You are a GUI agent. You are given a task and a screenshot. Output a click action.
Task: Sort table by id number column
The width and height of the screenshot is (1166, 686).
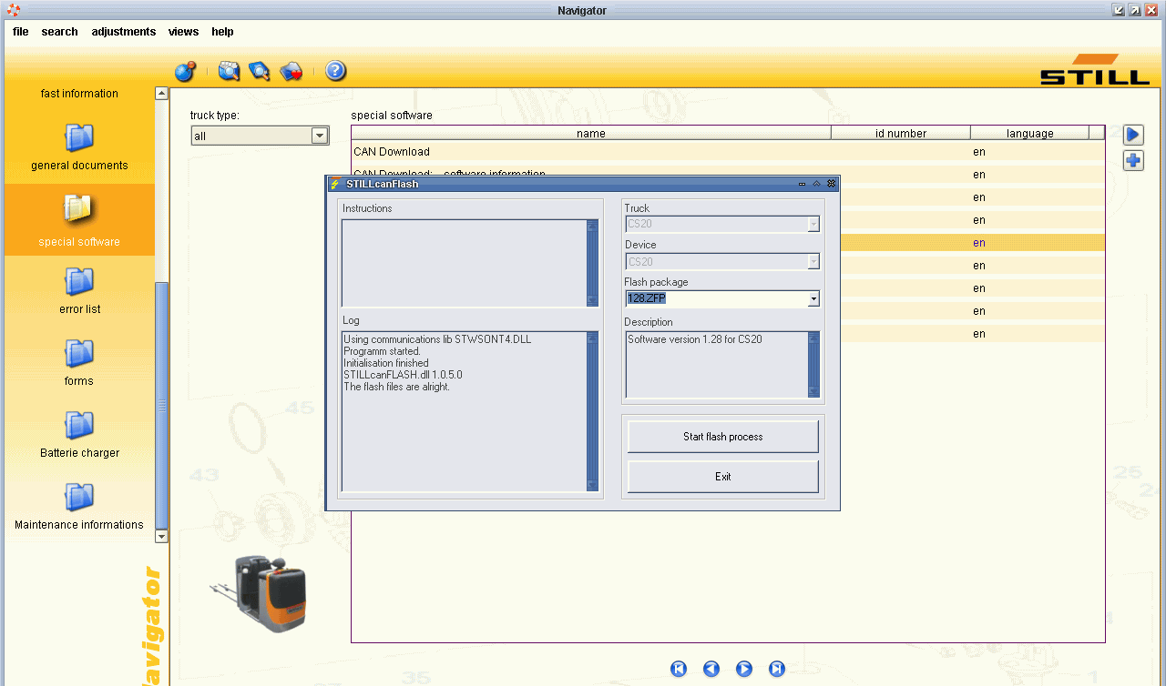(901, 133)
